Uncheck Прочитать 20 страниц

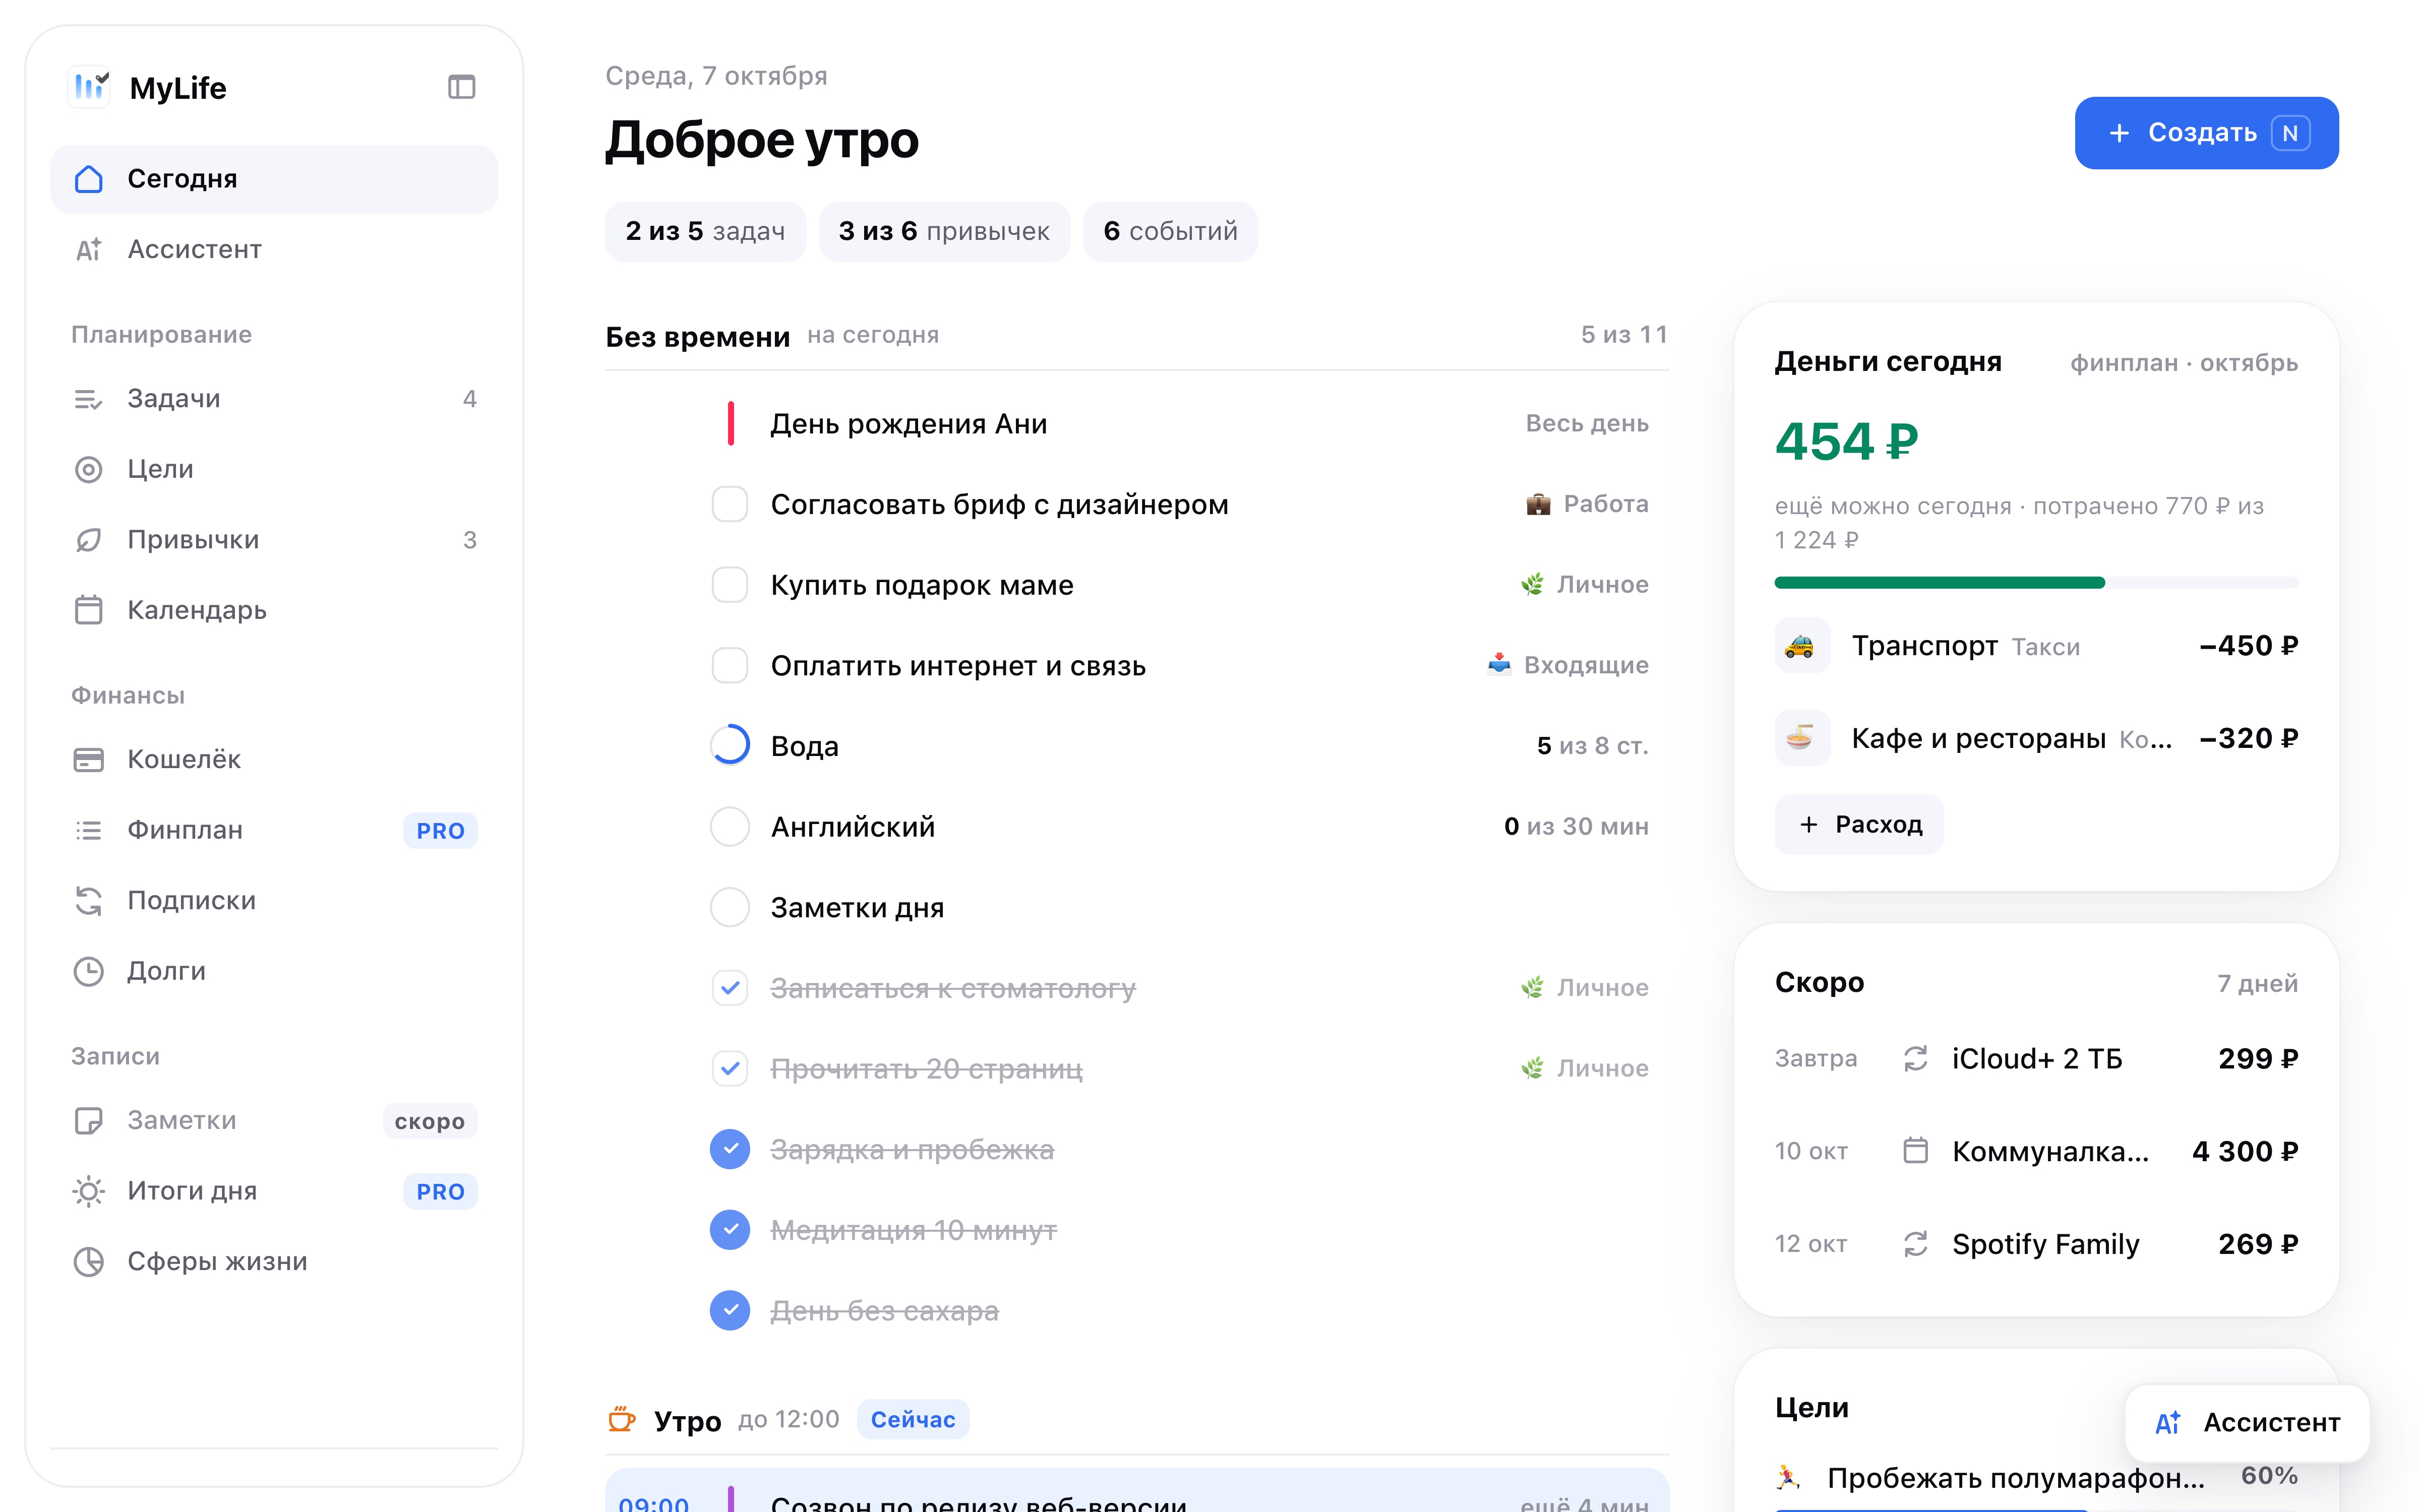[730, 1069]
